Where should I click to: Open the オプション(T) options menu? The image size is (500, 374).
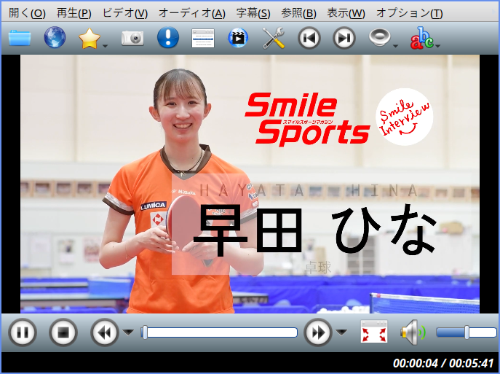(x=410, y=13)
